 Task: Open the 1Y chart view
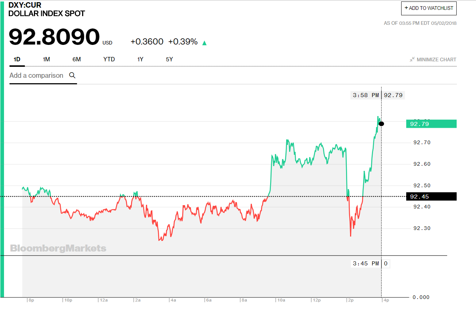tap(141, 59)
